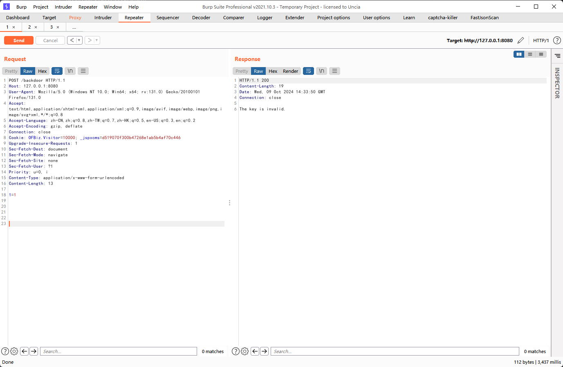This screenshot has height=367, width=563.
Task: Open the Help menu
Action: 134,7
